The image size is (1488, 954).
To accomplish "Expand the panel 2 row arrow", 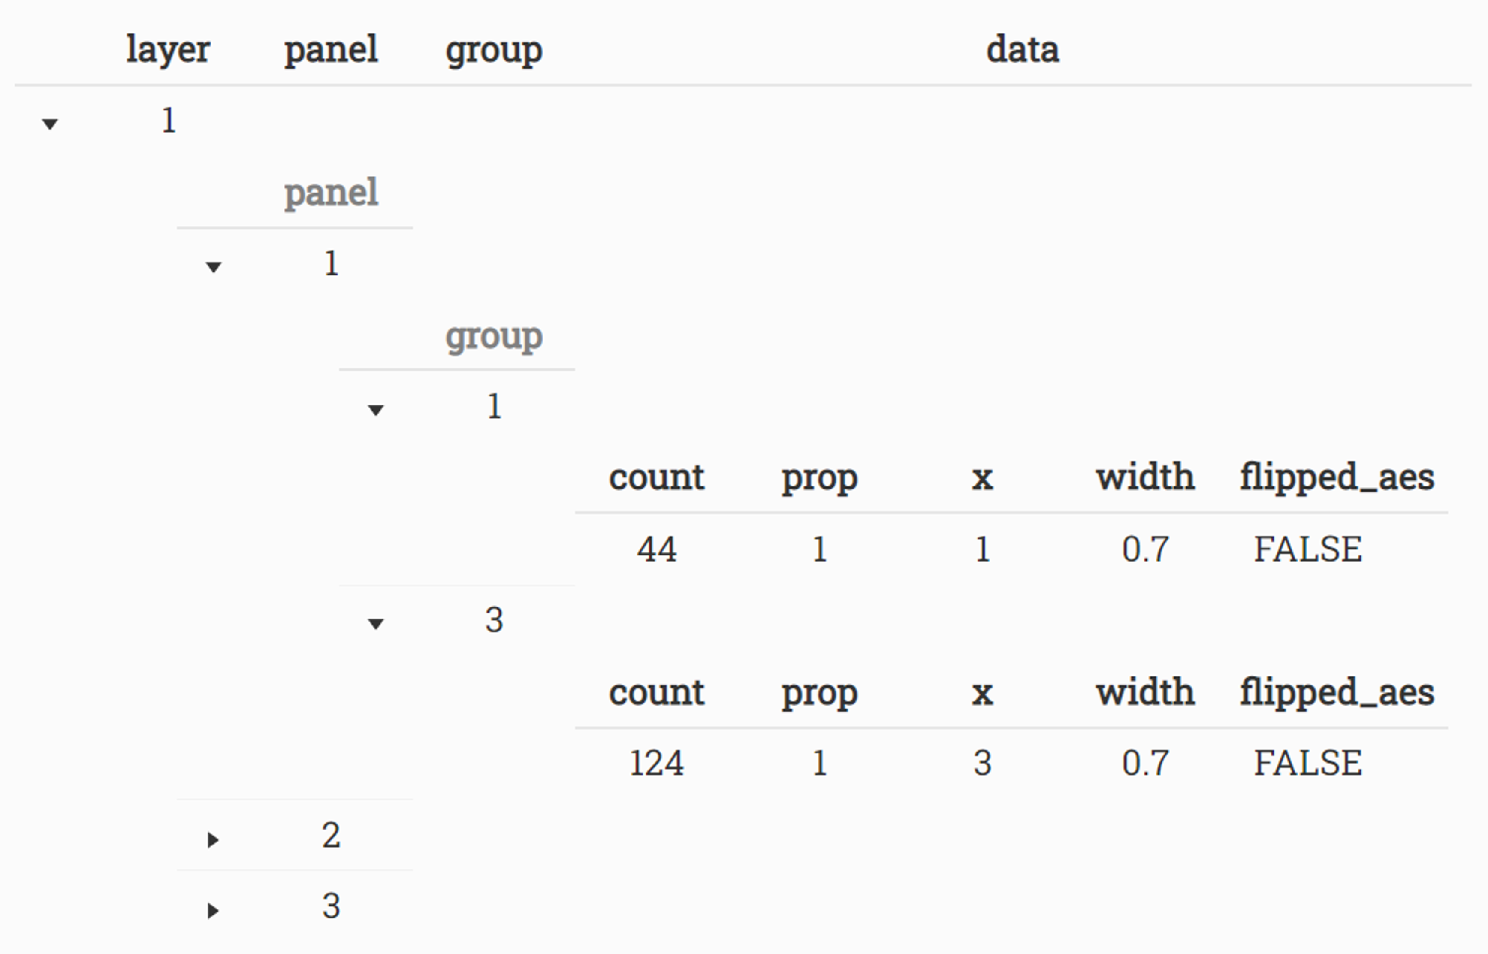I will [213, 839].
